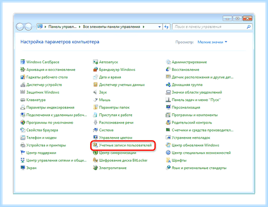Open the Восстановление link
268x207 pixels.
pyautogui.click(x=185, y=70)
